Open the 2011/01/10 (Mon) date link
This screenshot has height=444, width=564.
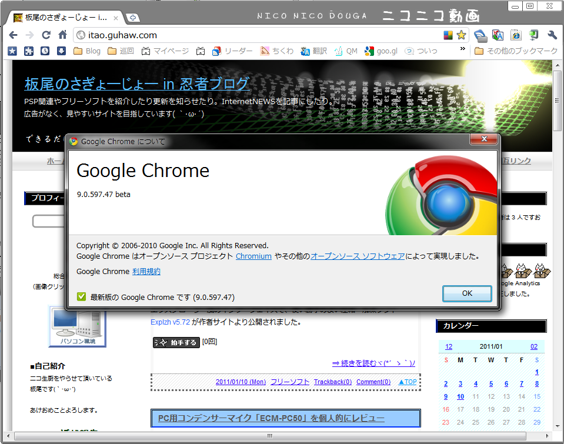point(241,382)
